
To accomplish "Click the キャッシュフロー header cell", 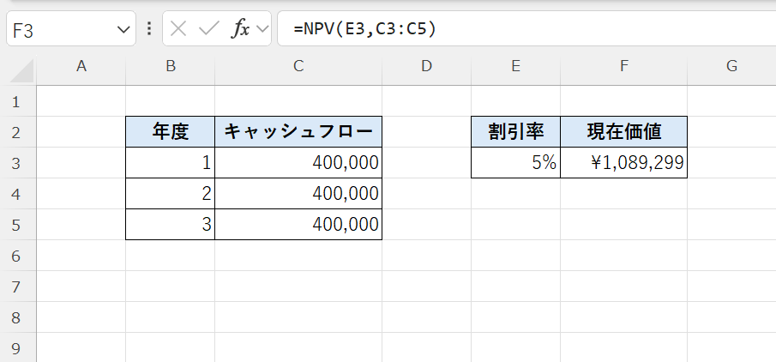I will [x=298, y=132].
